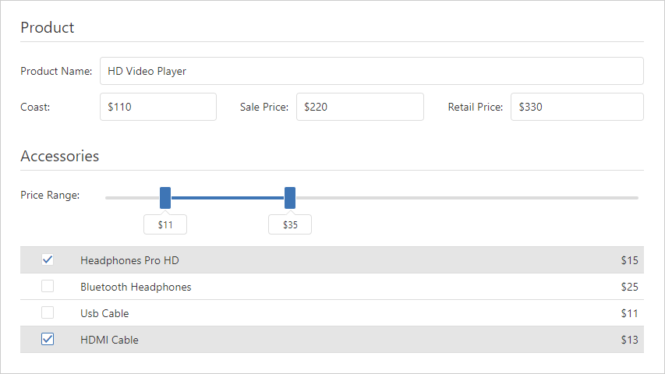
Task: Uncheck the Headphones Pro HD checkbox
Action: (x=48, y=260)
